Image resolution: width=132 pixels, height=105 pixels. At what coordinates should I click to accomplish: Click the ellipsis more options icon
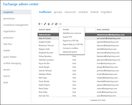point(60,24)
